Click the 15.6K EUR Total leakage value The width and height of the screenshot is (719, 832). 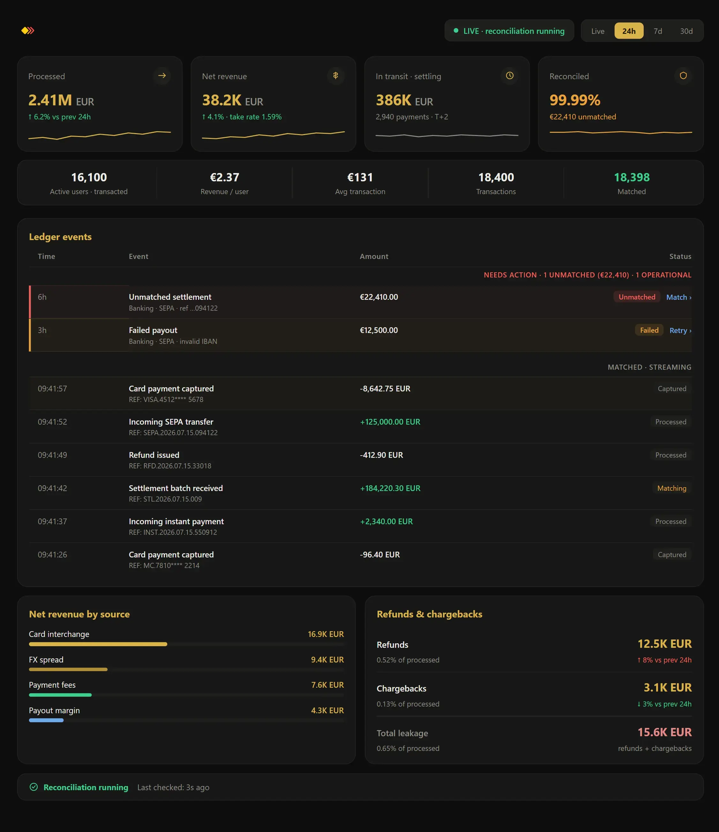tap(664, 732)
